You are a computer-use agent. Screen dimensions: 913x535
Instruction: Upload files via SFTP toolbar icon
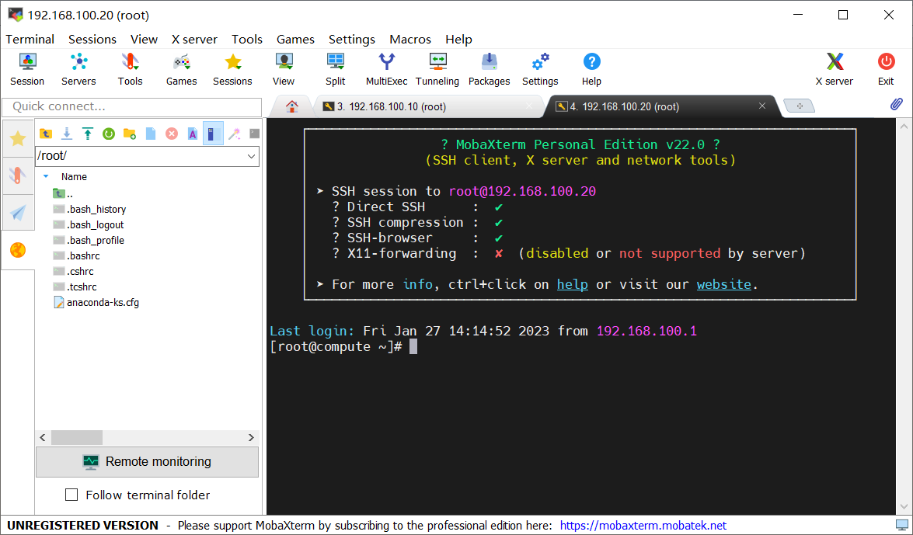coord(88,134)
